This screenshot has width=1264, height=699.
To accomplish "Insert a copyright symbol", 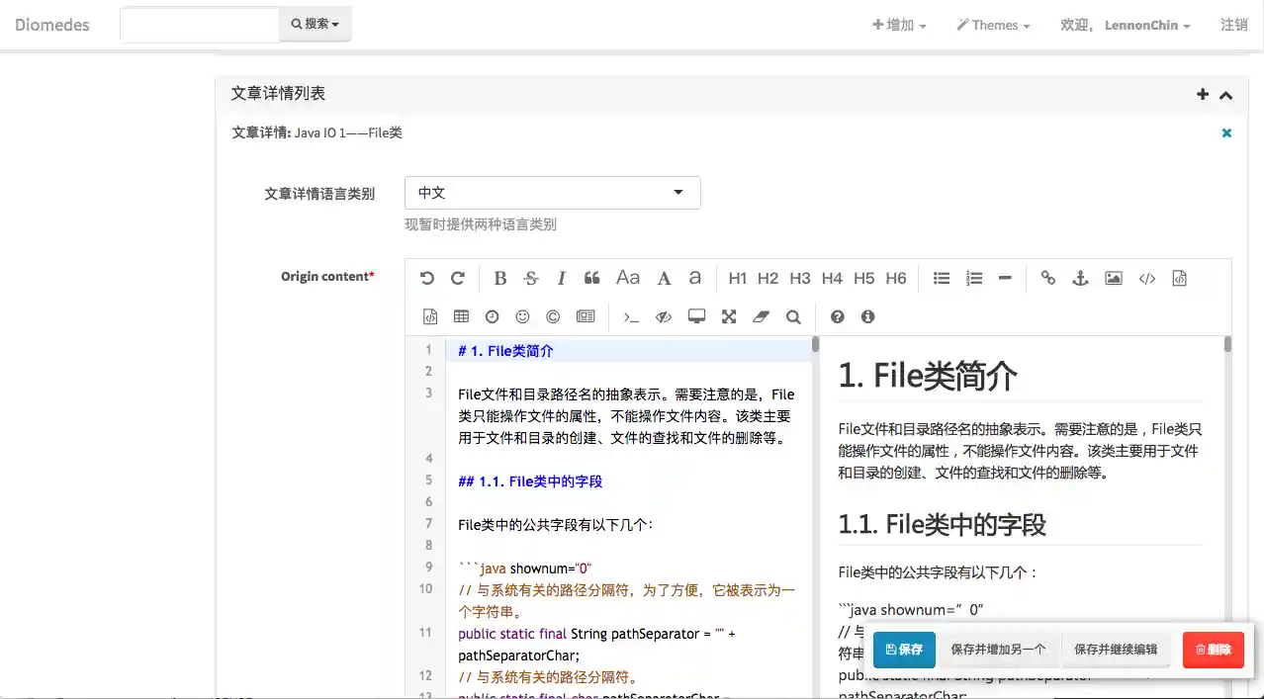I will click(552, 316).
